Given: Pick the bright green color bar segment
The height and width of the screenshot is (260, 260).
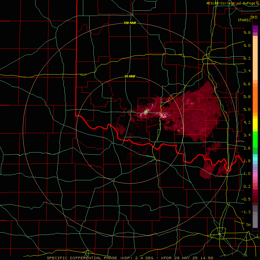Looking at the screenshot, I should tap(255, 140).
